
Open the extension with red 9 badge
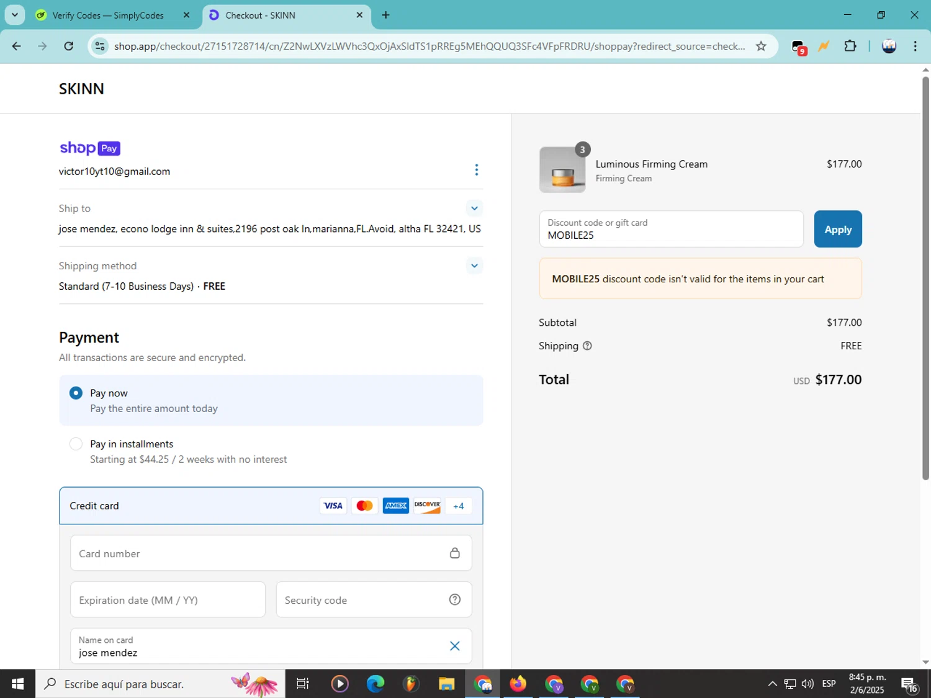799,47
